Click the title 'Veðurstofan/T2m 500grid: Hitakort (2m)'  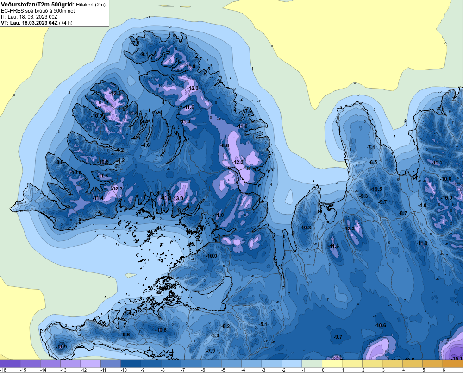(53, 5)
